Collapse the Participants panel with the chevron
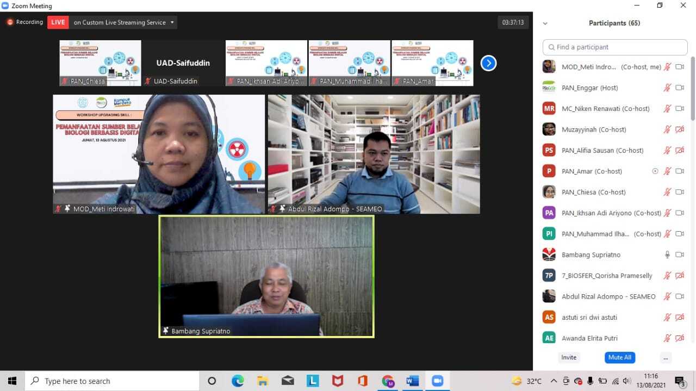The width and height of the screenshot is (696, 391). (545, 23)
